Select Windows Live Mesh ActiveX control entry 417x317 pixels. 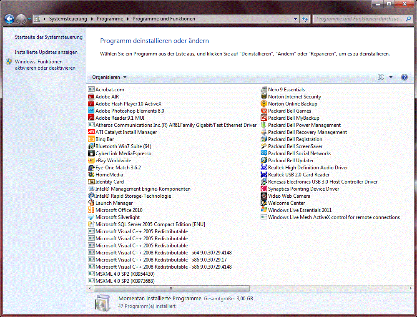click(x=331, y=217)
